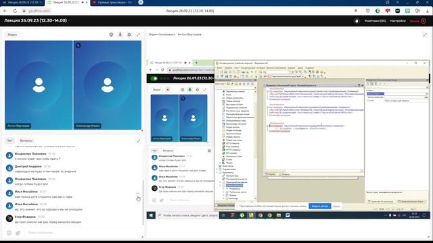Switch to Прямые трансляции browser tab
The image size is (433, 243).
click(x=113, y=3)
